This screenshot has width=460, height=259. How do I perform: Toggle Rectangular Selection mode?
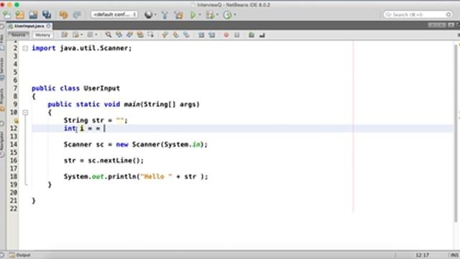tap(150, 35)
